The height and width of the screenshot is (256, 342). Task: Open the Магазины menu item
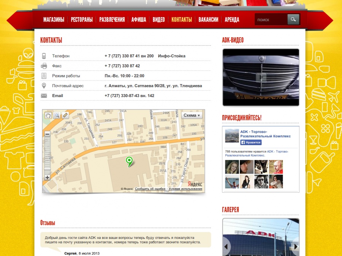(x=54, y=20)
